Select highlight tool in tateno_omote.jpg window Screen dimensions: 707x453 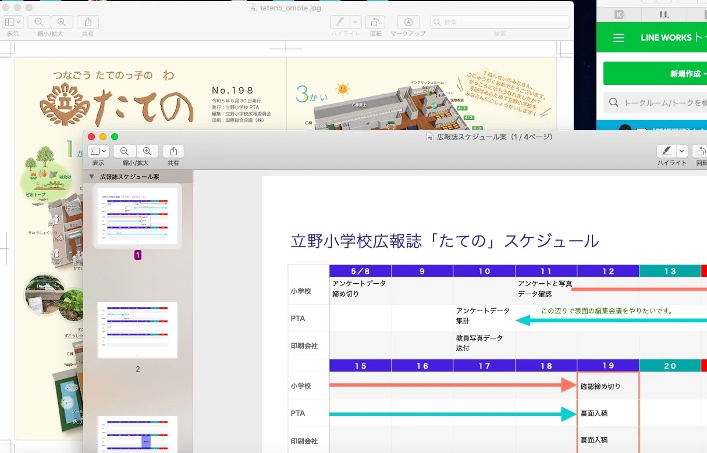point(340,22)
